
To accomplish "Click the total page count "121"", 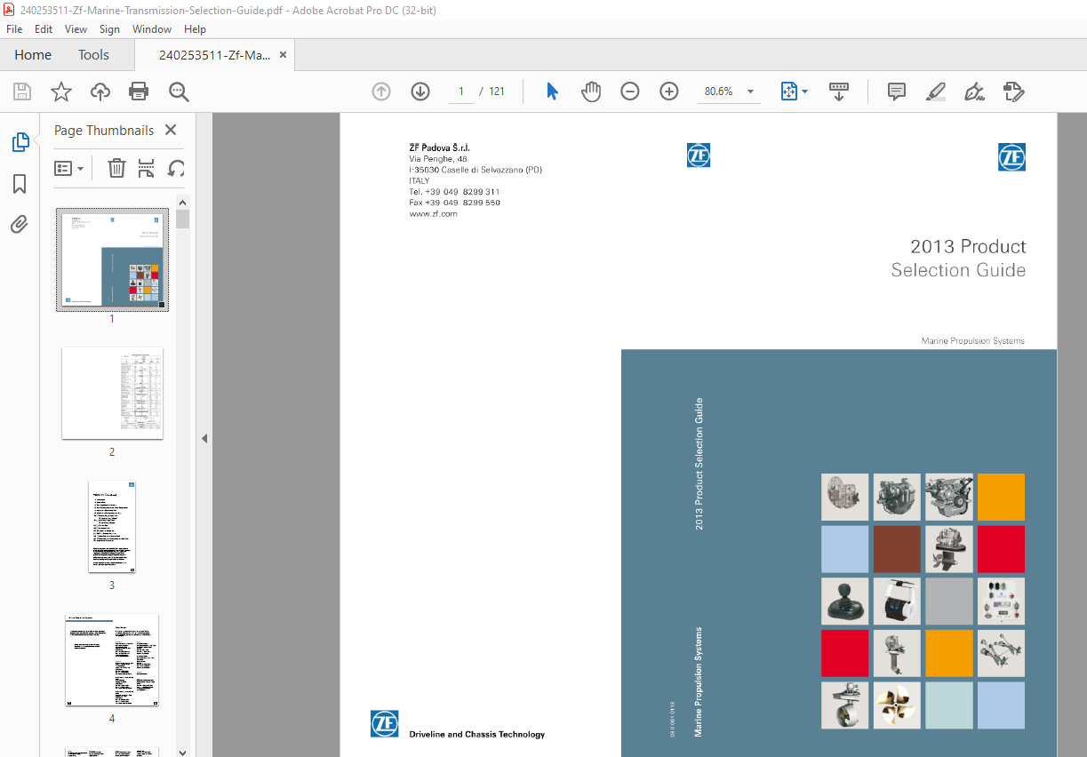I will point(497,92).
